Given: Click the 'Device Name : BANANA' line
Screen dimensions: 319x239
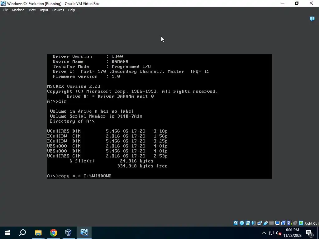Looking at the screenshot, I should tap(91, 61).
